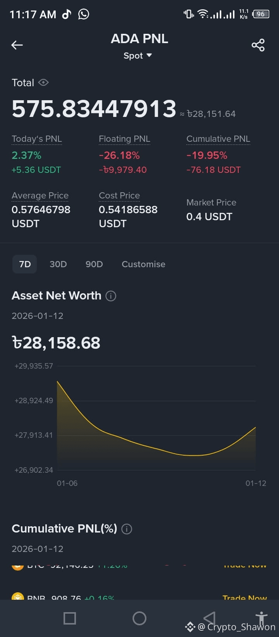279x637 pixels.
Task: Open the Asset Net Worth info icon
Action: click(x=111, y=296)
